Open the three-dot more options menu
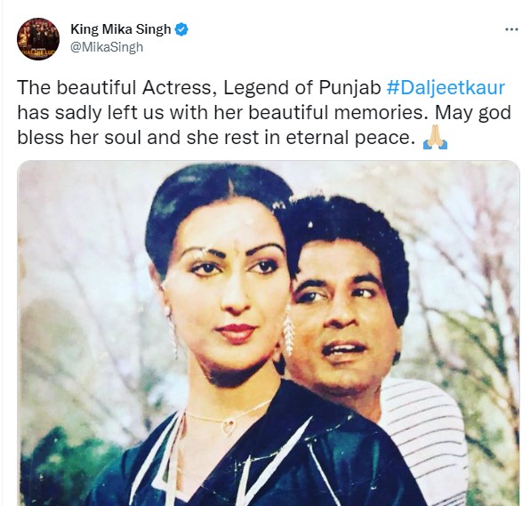 point(511,29)
